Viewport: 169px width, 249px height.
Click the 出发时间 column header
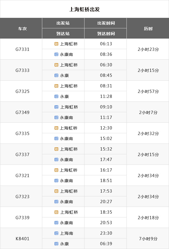click(x=106, y=23)
